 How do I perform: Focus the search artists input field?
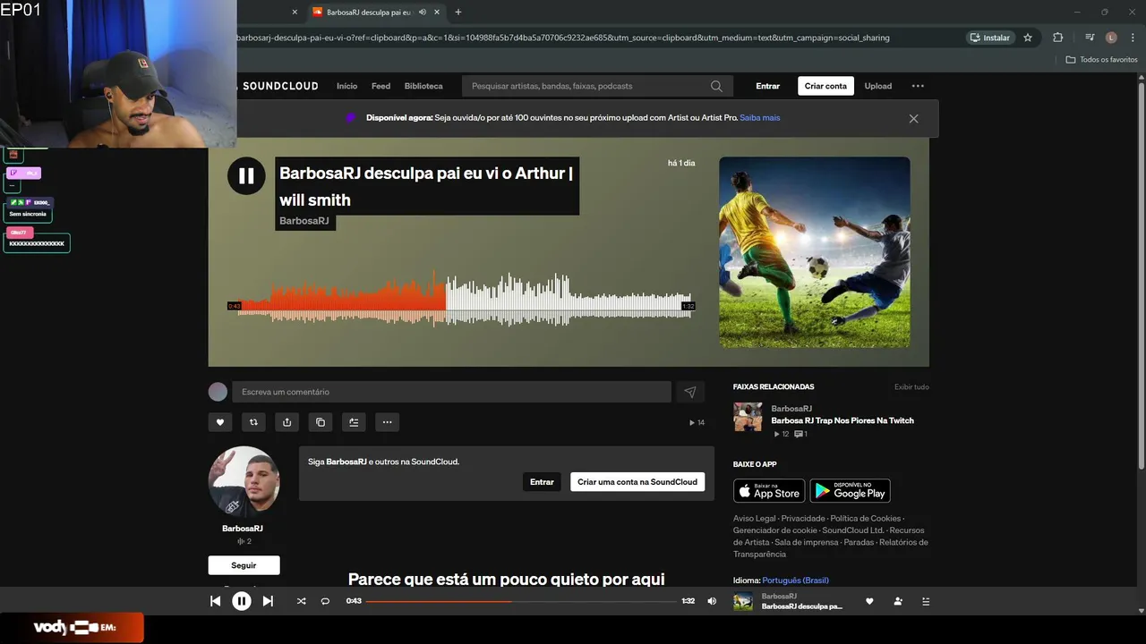[597, 86]
